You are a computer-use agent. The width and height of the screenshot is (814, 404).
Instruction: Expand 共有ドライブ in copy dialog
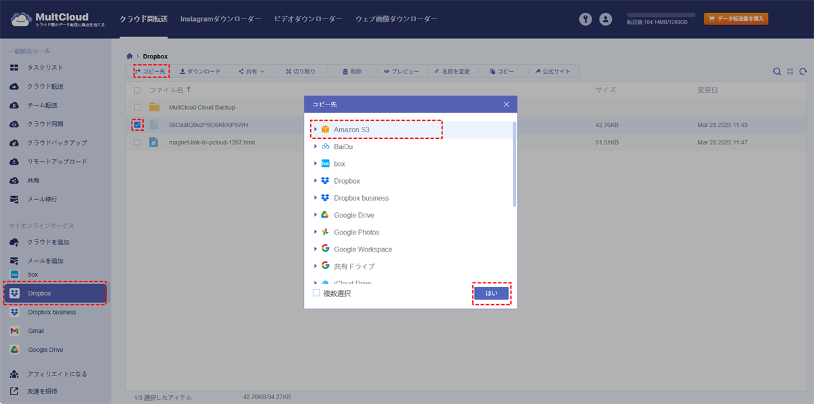315,266
